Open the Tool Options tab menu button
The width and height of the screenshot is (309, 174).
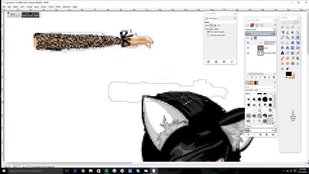[x=235, y=18]
